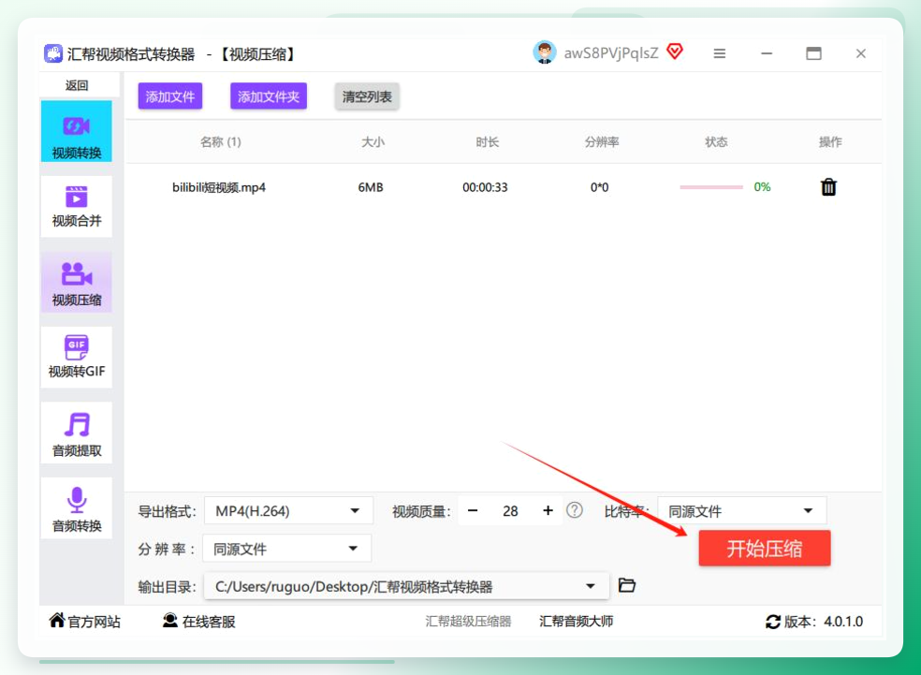921x675 pixels.
Task: Open the 视频转换 sidebar tool
Action: click(77, 131)
